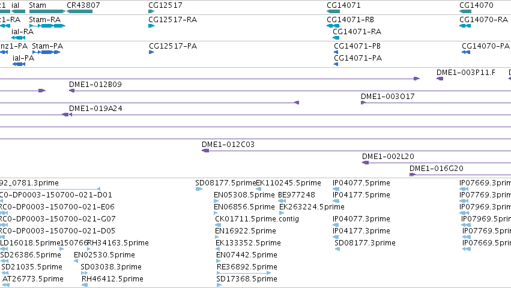Click the CG12517-PA protein label
Viewport: 511px width, 288px height.
(173, 46)
